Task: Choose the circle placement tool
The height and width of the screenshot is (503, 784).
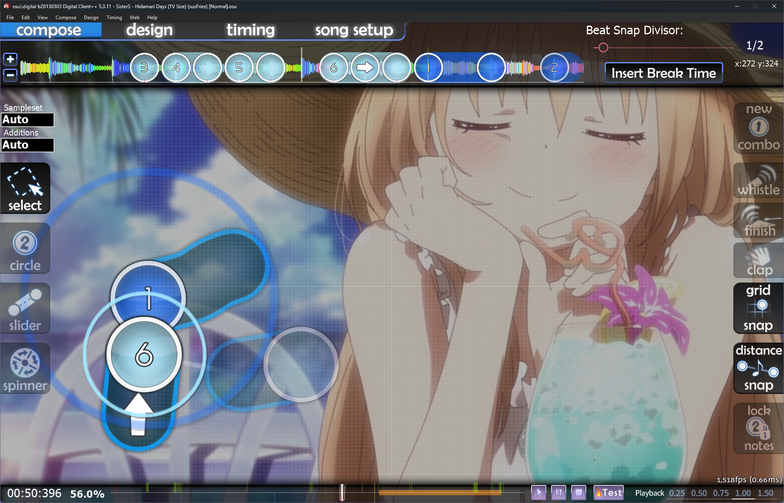Action: (x=25, y=248)
